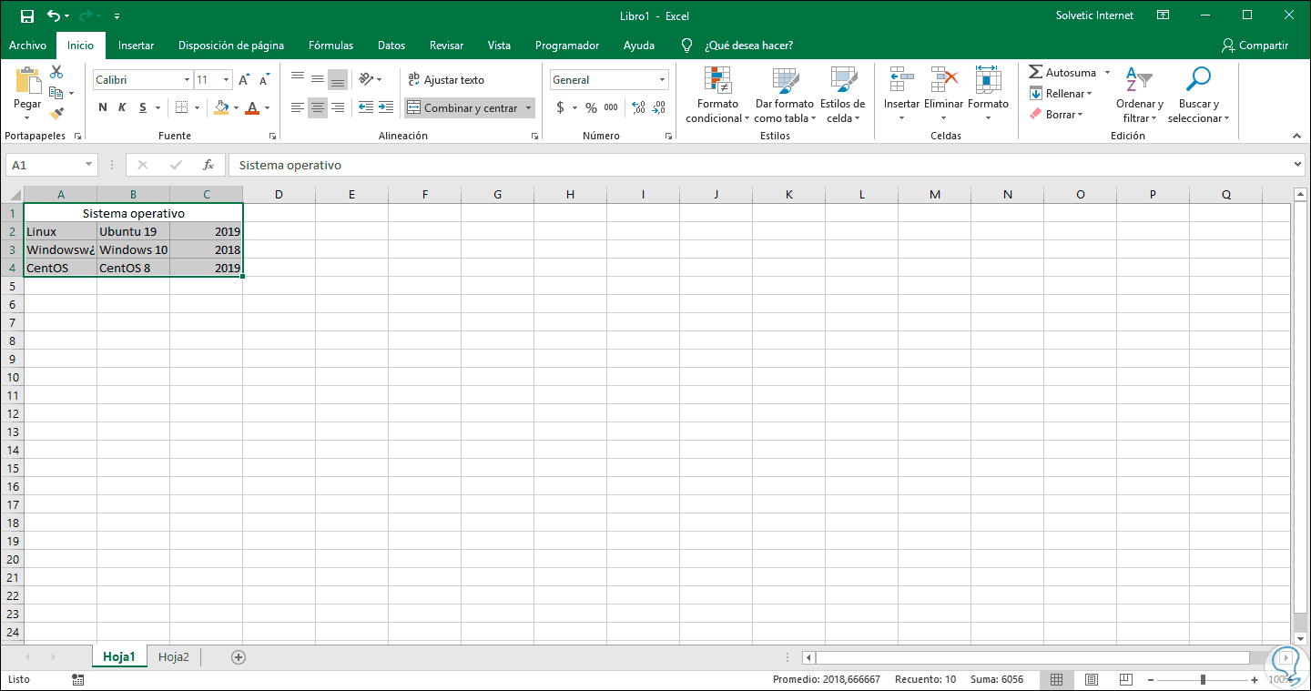Click ¿Qué desea hacer? search box
Image resolution: width=1311 pixels, height=691 pixels.
click(747, 46)
